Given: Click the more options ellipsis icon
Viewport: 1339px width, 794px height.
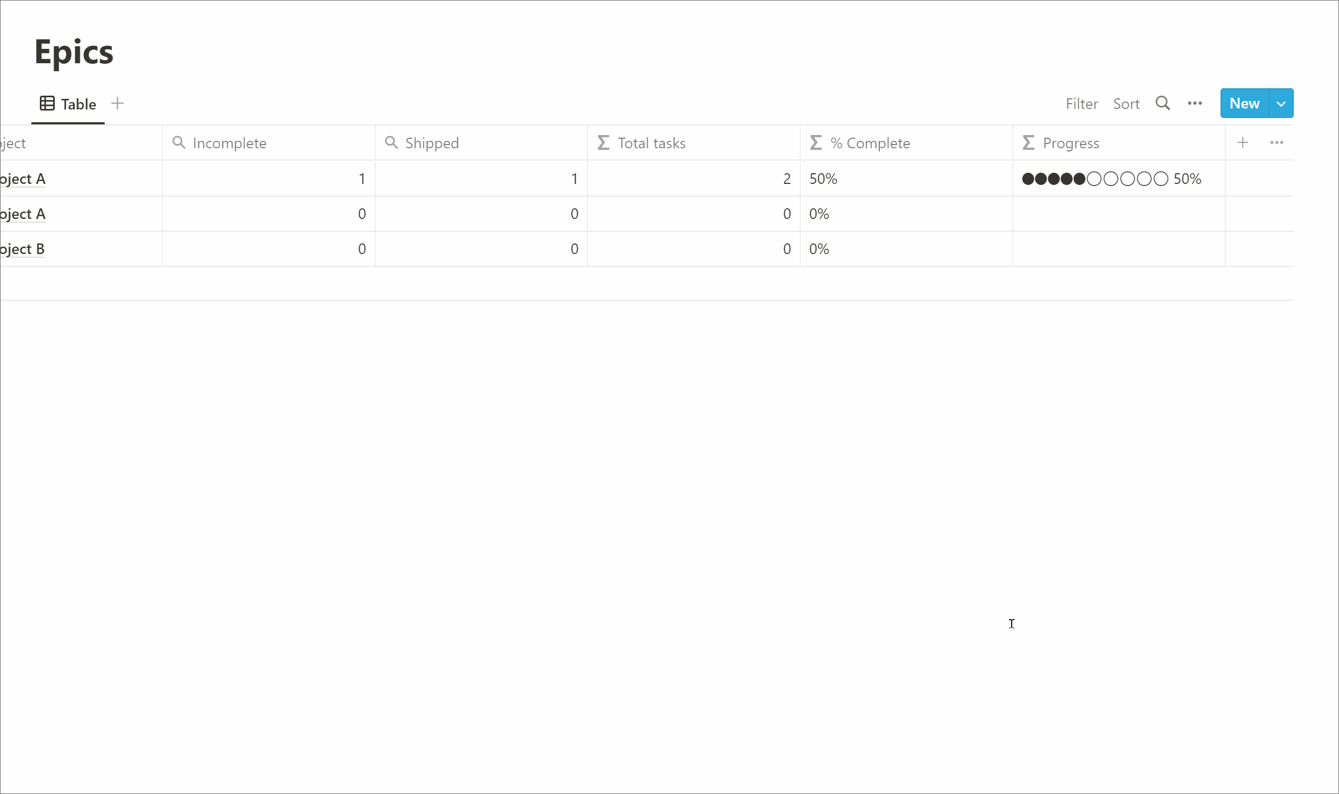Looking at the screenshot, I should coord(1193,103).
